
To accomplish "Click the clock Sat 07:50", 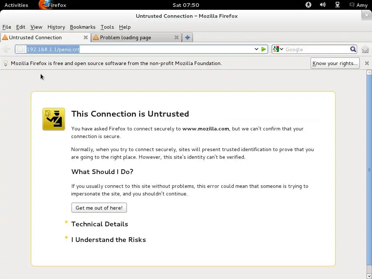I will [x=186, y=5].
